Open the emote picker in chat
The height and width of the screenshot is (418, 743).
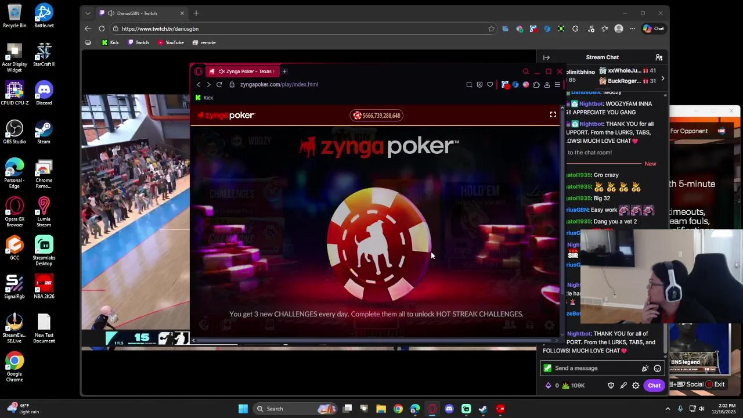657,368
